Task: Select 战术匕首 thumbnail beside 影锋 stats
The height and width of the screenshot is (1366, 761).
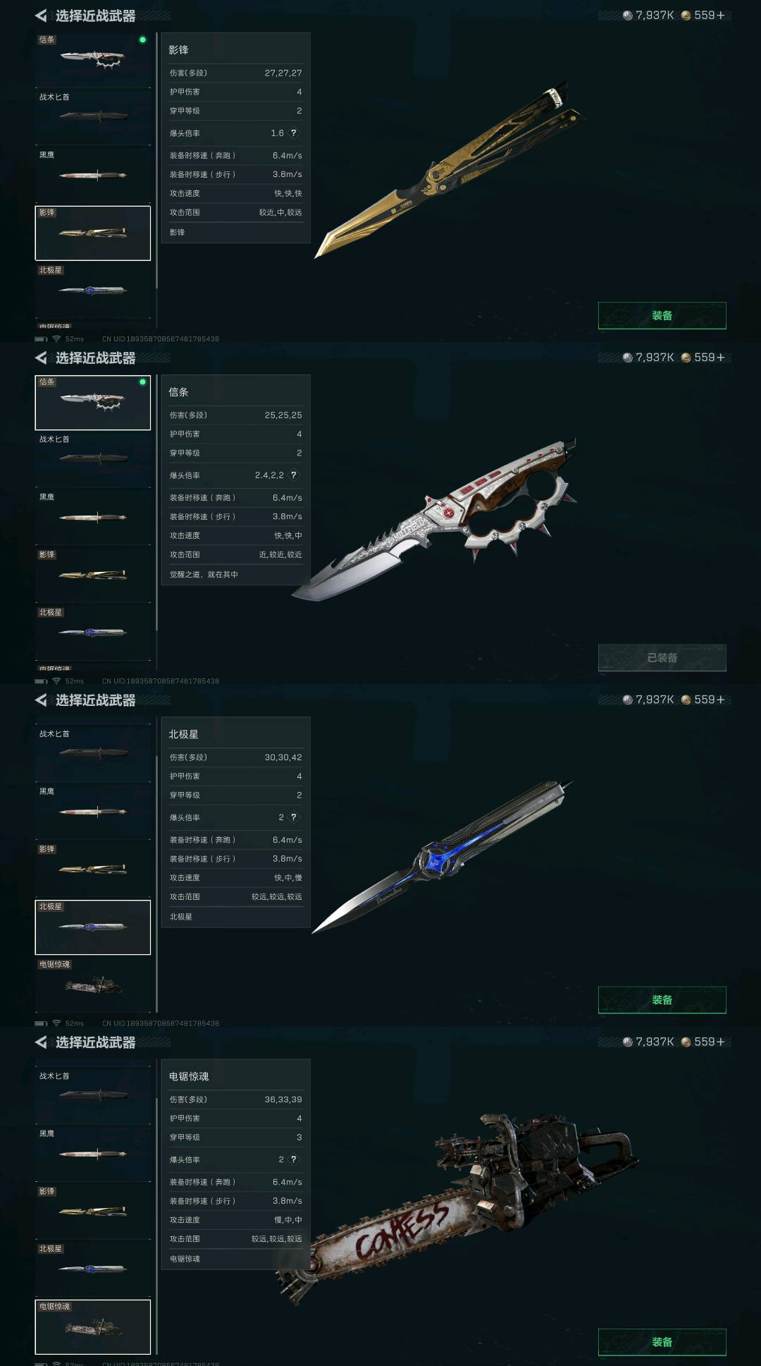Action: (93, 117)
